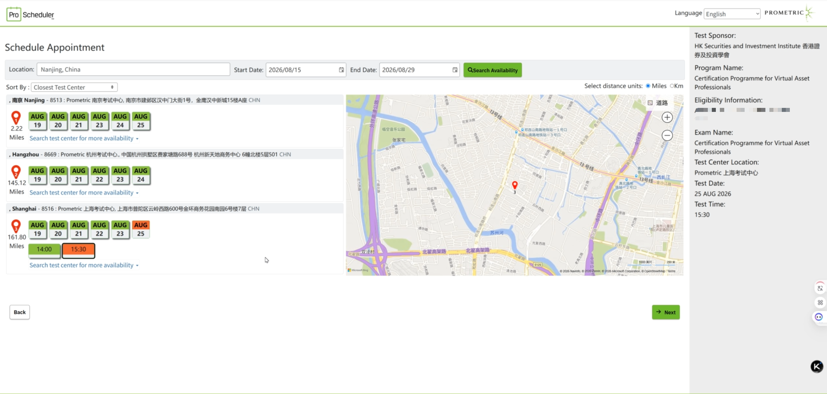Pick AUG 19 for Shanghai center

pyautogui.click(x=37, y=230)
